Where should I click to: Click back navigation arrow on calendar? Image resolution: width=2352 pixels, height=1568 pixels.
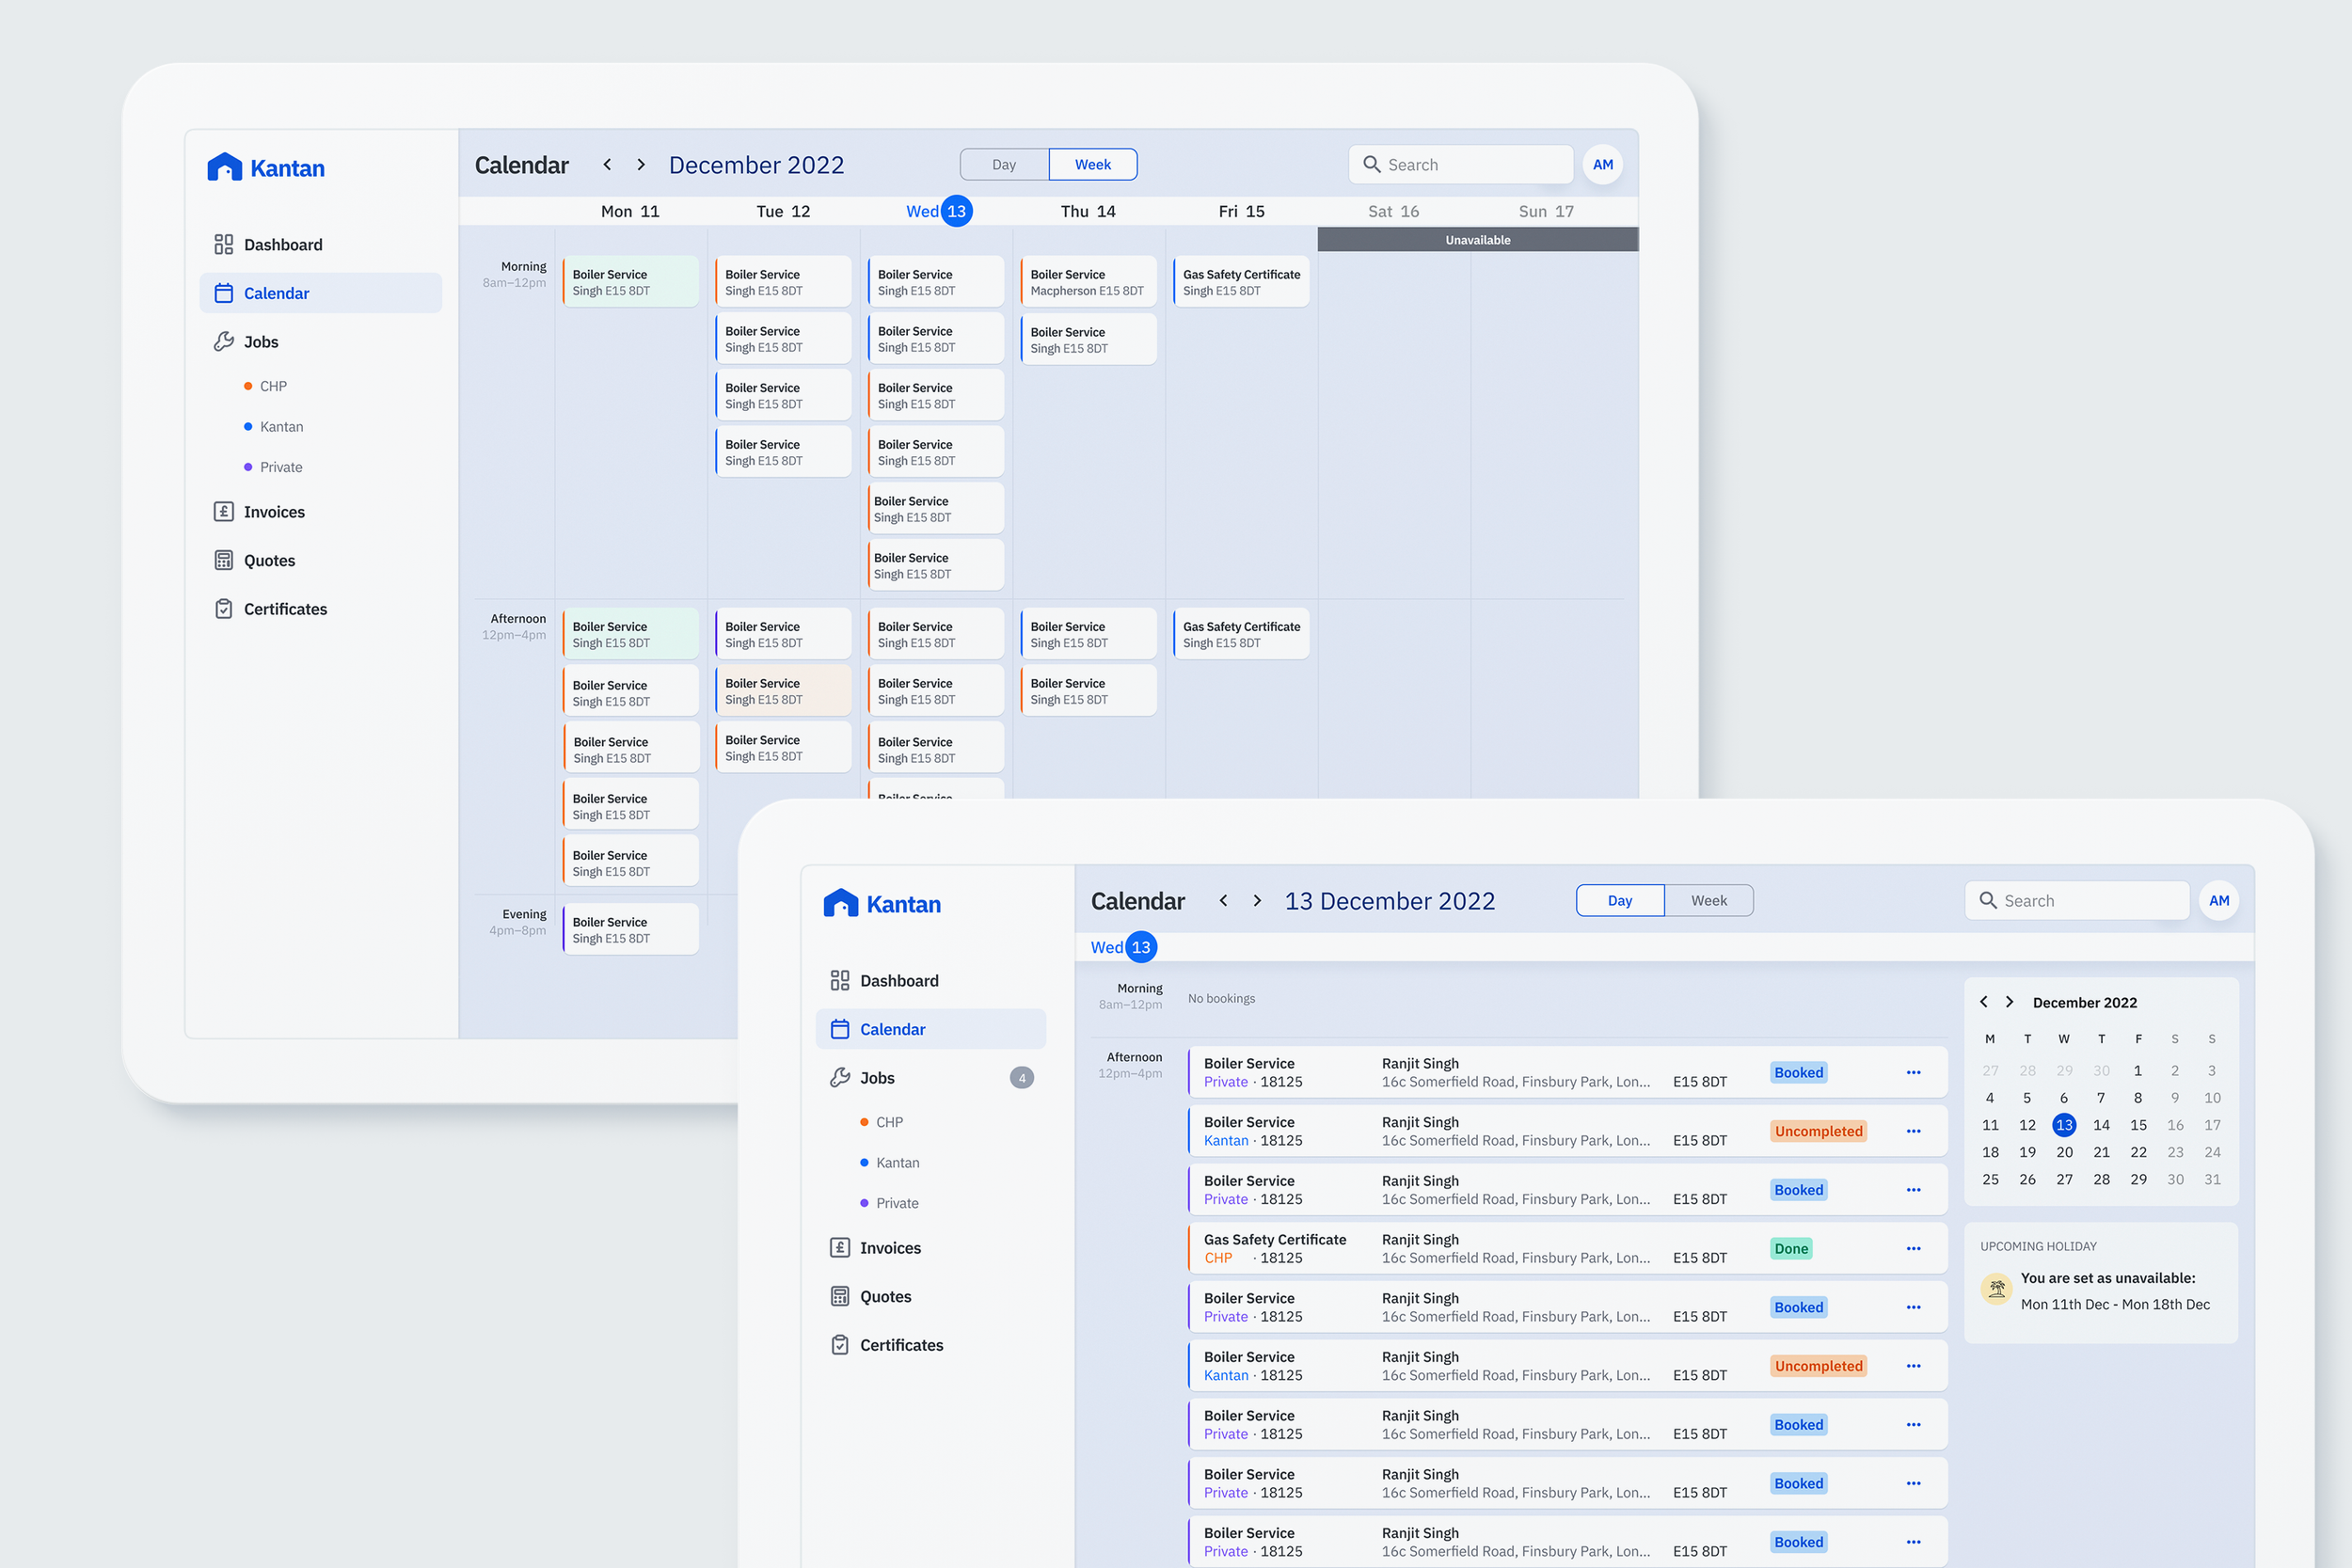pos(606,163)
